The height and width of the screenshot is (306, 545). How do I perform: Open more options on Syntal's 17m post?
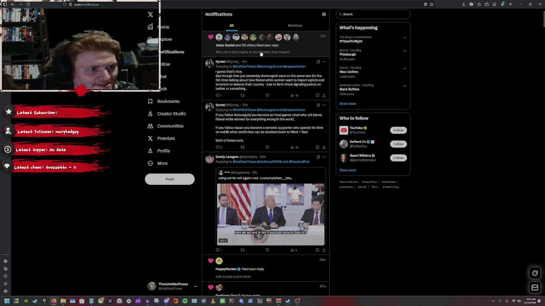[324, 105]
